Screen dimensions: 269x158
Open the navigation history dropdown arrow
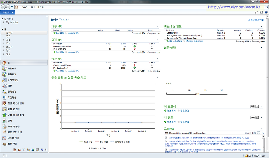tap(12, 7)
